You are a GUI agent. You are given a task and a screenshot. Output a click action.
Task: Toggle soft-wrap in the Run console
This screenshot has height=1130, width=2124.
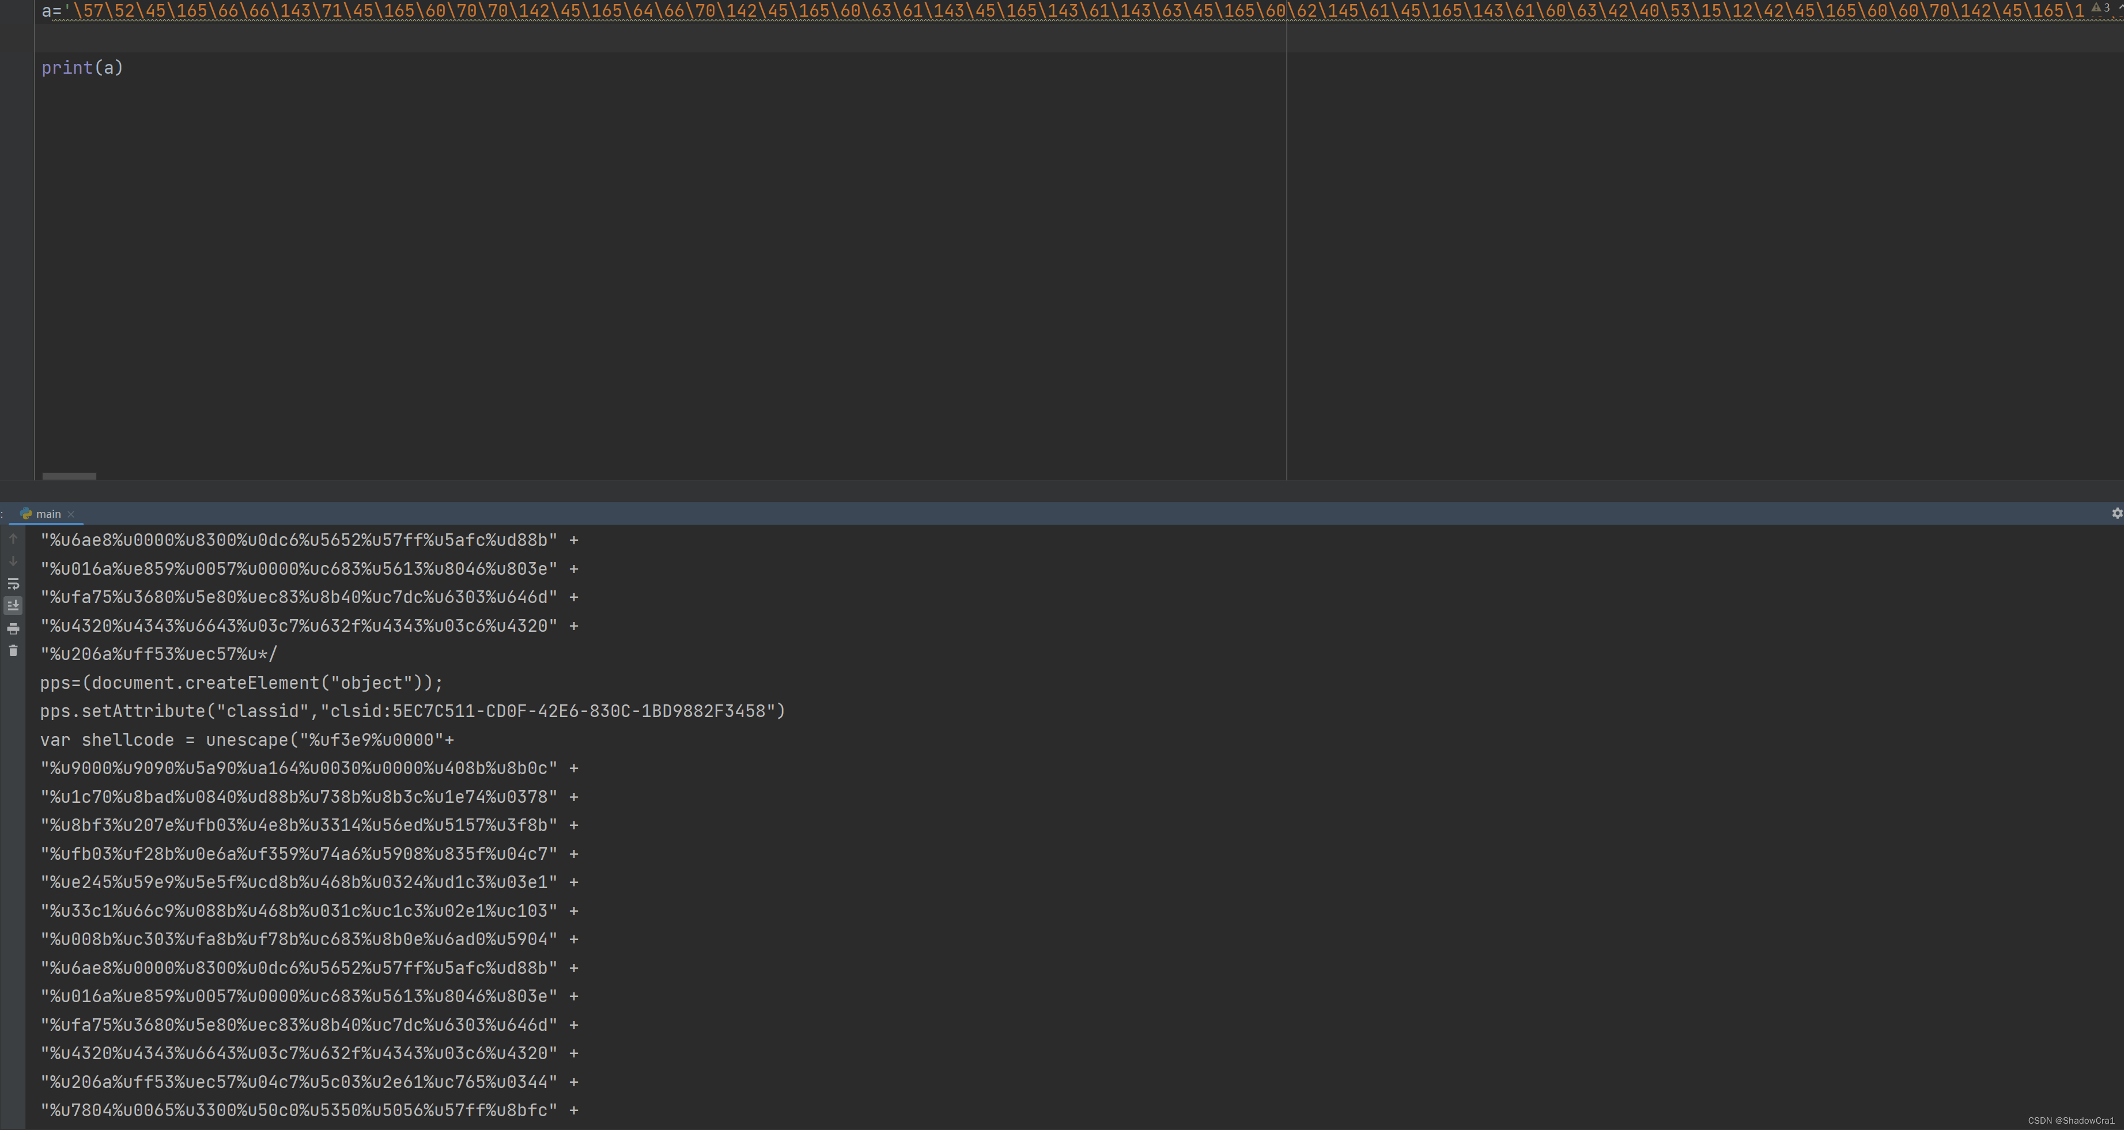(x=13, y=583)
